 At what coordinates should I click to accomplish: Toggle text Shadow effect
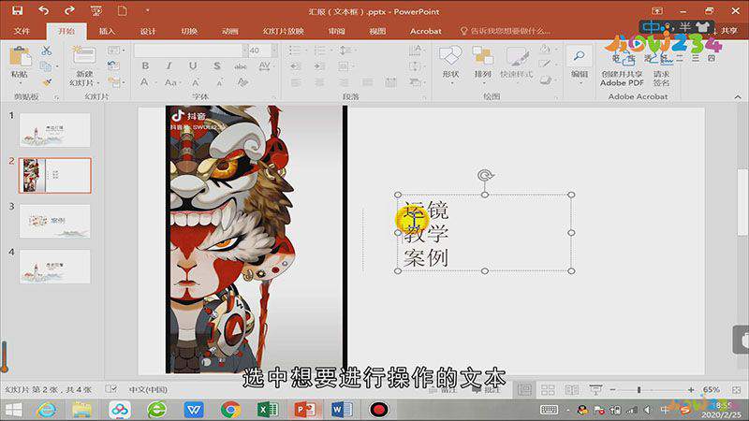point(217,65)
